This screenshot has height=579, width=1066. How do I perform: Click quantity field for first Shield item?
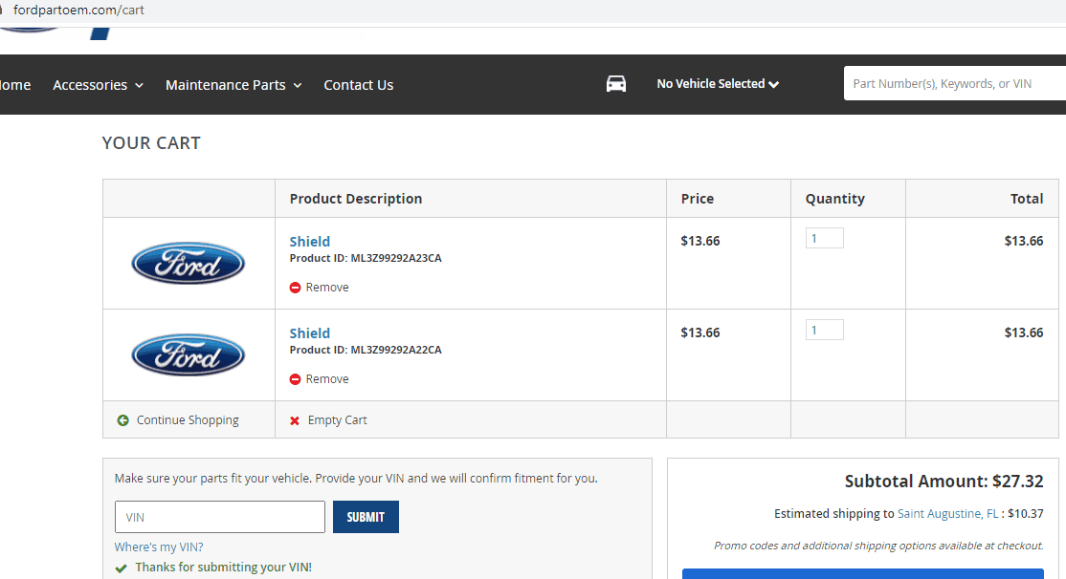pyautogui.click(x=824, y=239)
